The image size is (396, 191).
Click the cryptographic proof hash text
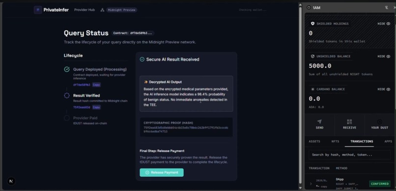(186, 130)
